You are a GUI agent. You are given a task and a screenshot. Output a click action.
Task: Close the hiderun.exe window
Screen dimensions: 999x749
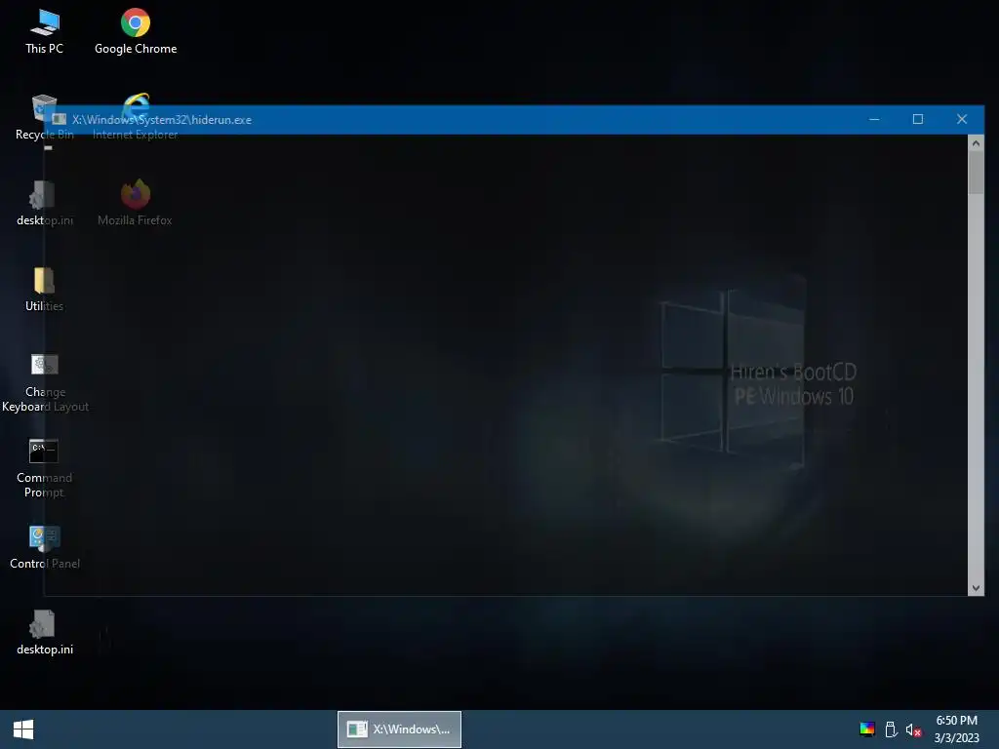coord(962,119)
